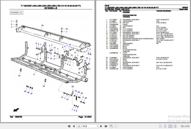
Task: Click the 'Ref 1869758' footer text
Action: click(16, 117)
